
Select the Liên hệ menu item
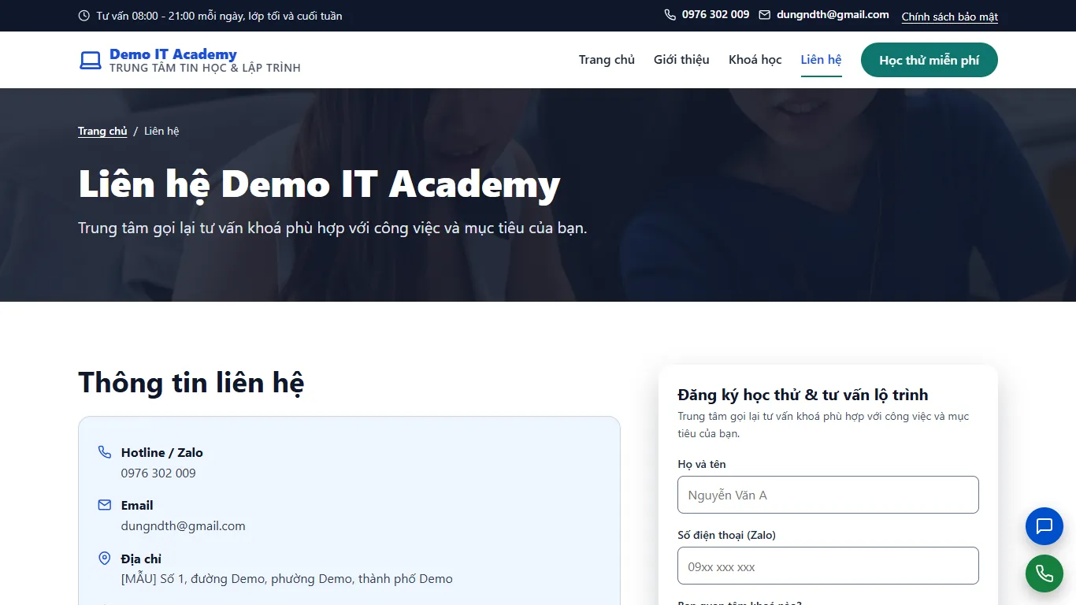(822, 60)
